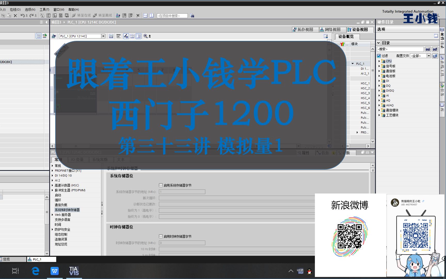Click 转至离线 go offline button
446x279 pixels.
coord(102,16)
